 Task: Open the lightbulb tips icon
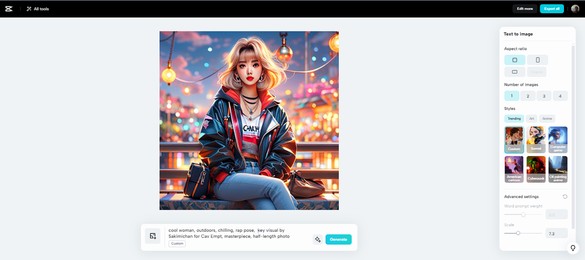coord(573,248)
